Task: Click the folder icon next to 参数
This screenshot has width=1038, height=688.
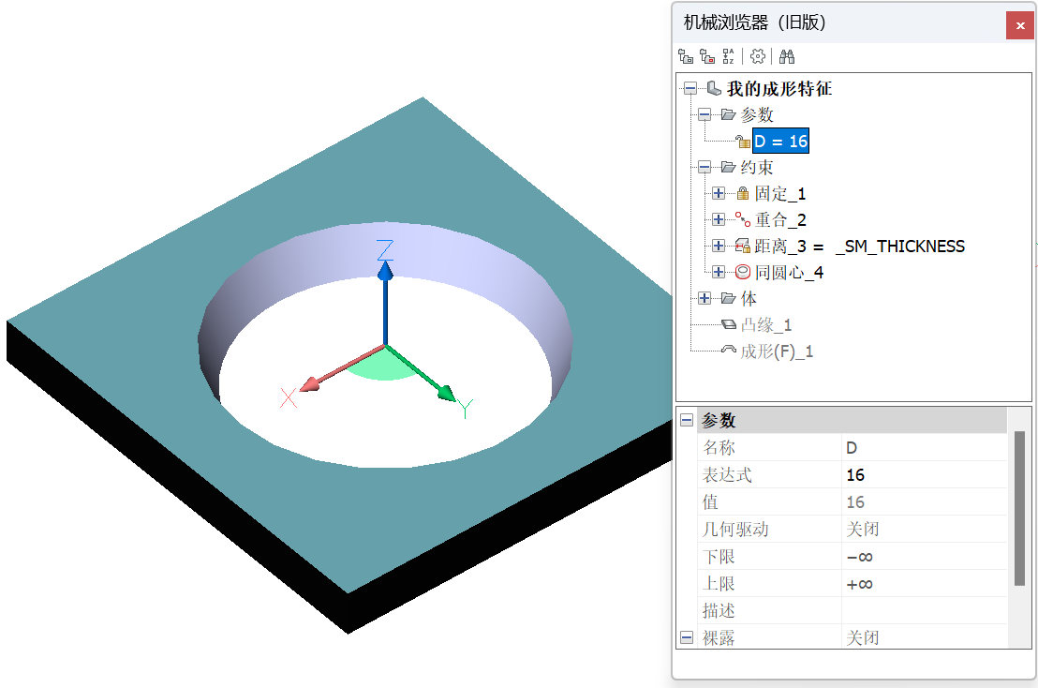Action: (728, 114)
